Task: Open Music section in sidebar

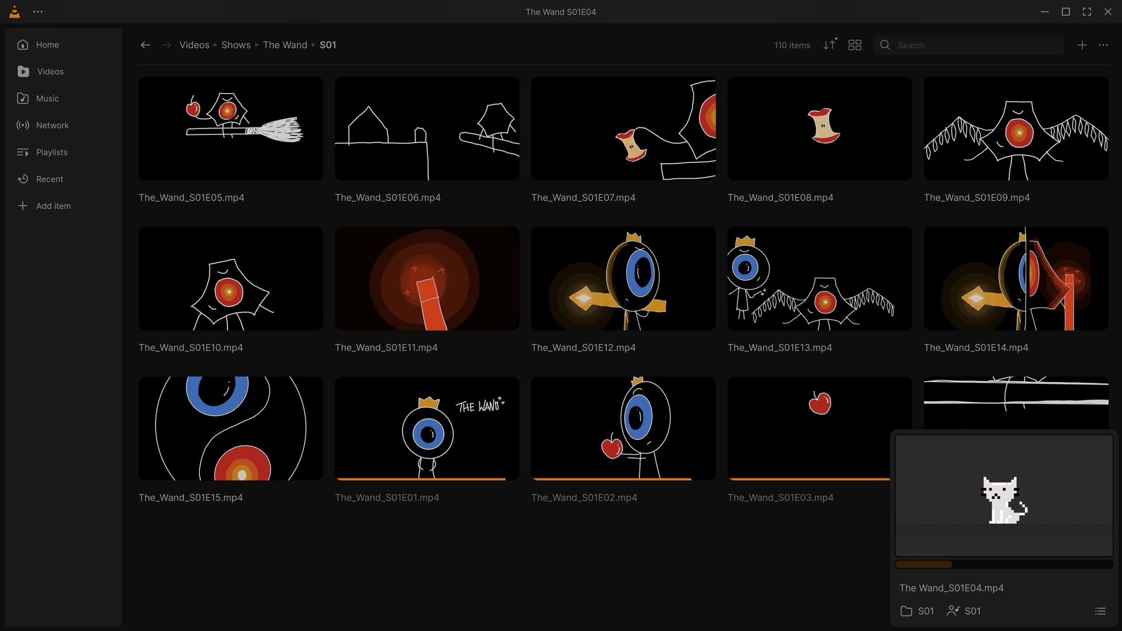Action: point(64,99)
